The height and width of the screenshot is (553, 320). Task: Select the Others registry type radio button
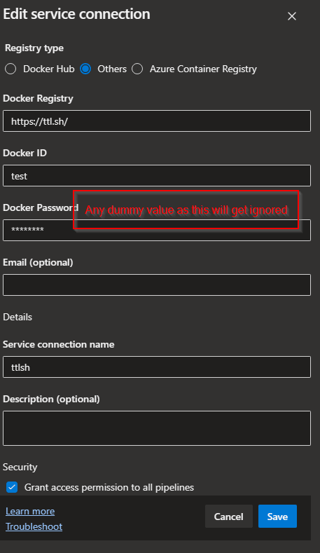click(x=85, y=69)
